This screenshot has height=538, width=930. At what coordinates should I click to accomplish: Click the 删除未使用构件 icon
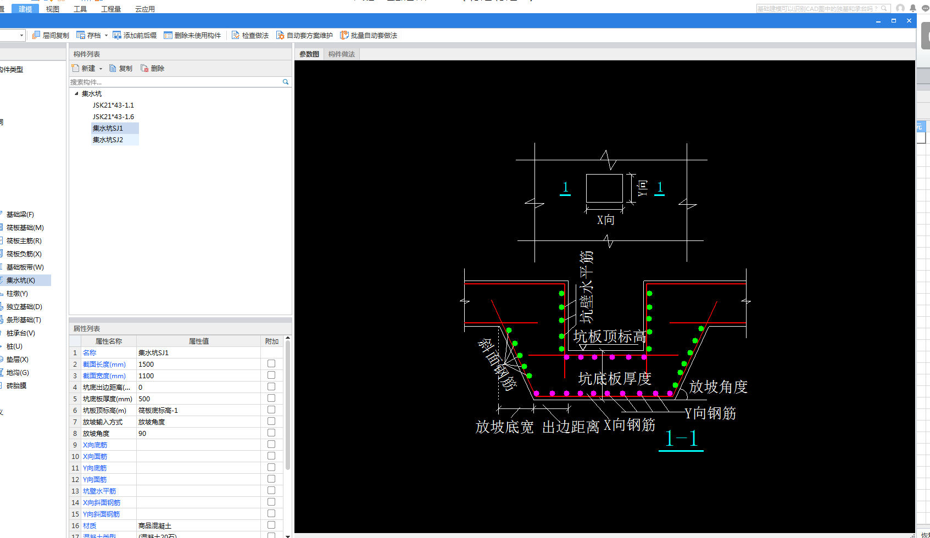(168, 35)
